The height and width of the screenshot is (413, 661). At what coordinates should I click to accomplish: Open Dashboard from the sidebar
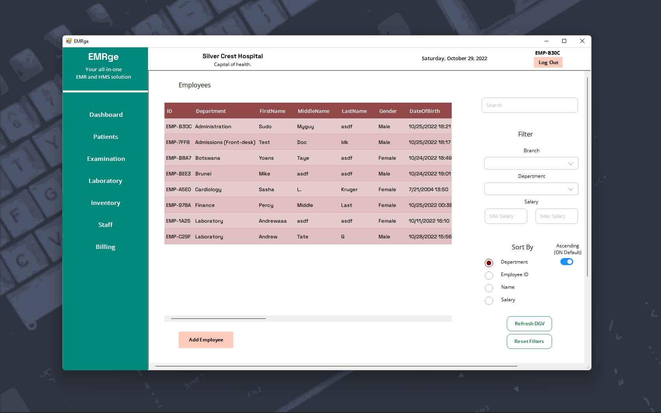coord(106,114)
